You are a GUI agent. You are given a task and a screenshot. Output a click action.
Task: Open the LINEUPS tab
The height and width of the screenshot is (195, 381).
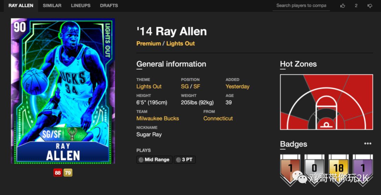click(x=81, y=6)
